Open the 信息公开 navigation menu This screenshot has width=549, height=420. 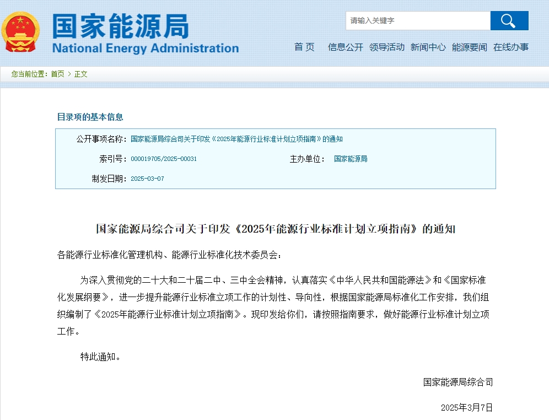click(x=345, y=47)
